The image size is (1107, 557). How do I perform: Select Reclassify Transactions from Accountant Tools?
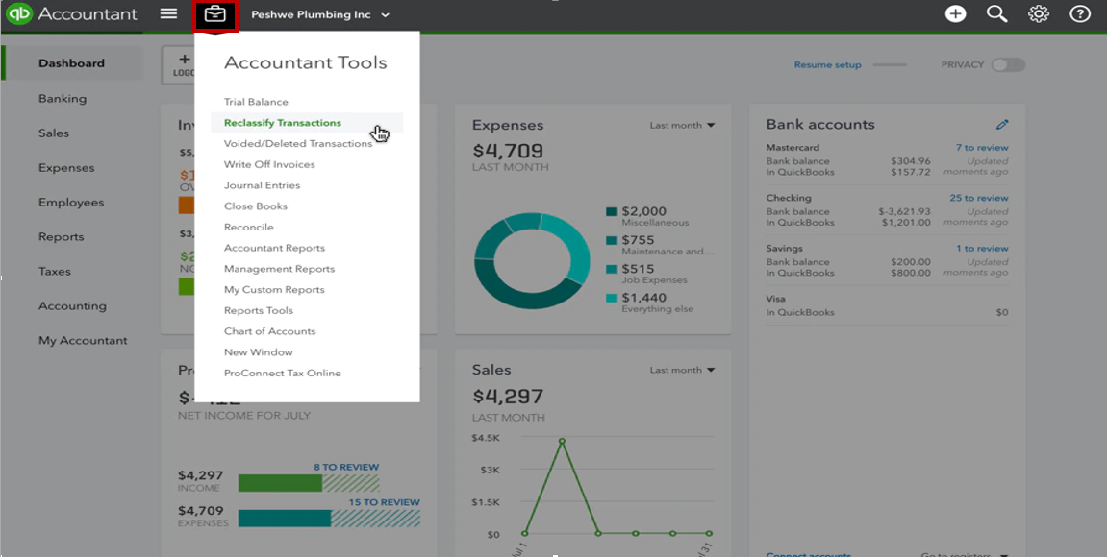(x=283, y=123)
